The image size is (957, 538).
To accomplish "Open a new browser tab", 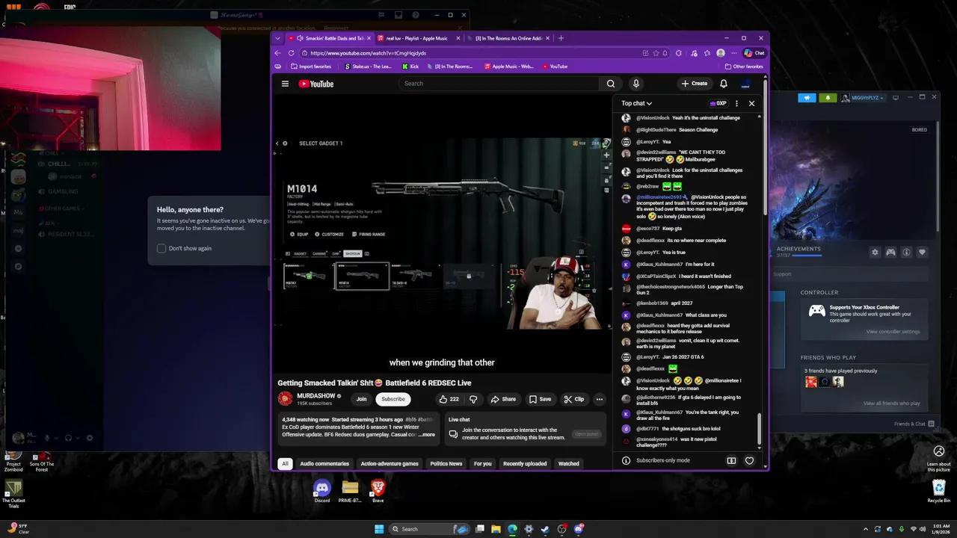I will pyautogui.click(x=561, y=38).
